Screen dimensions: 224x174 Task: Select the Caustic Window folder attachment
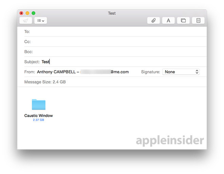click(x=39, y=105)
